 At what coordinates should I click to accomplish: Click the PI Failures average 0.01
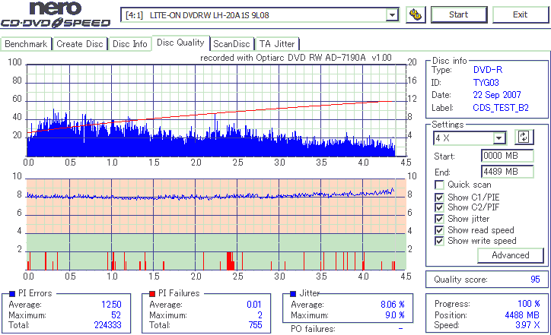pyautogui.click(x=254, y=305)
